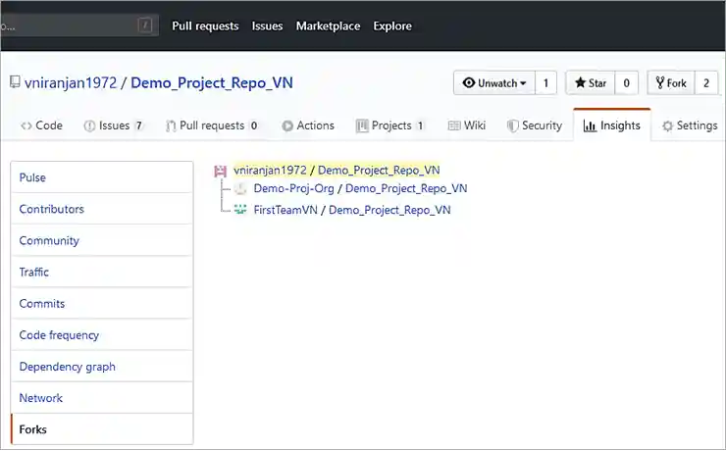Open Code frequency in Insights sidebar
This screenshot has height=451, width=726.
point(102,334)
